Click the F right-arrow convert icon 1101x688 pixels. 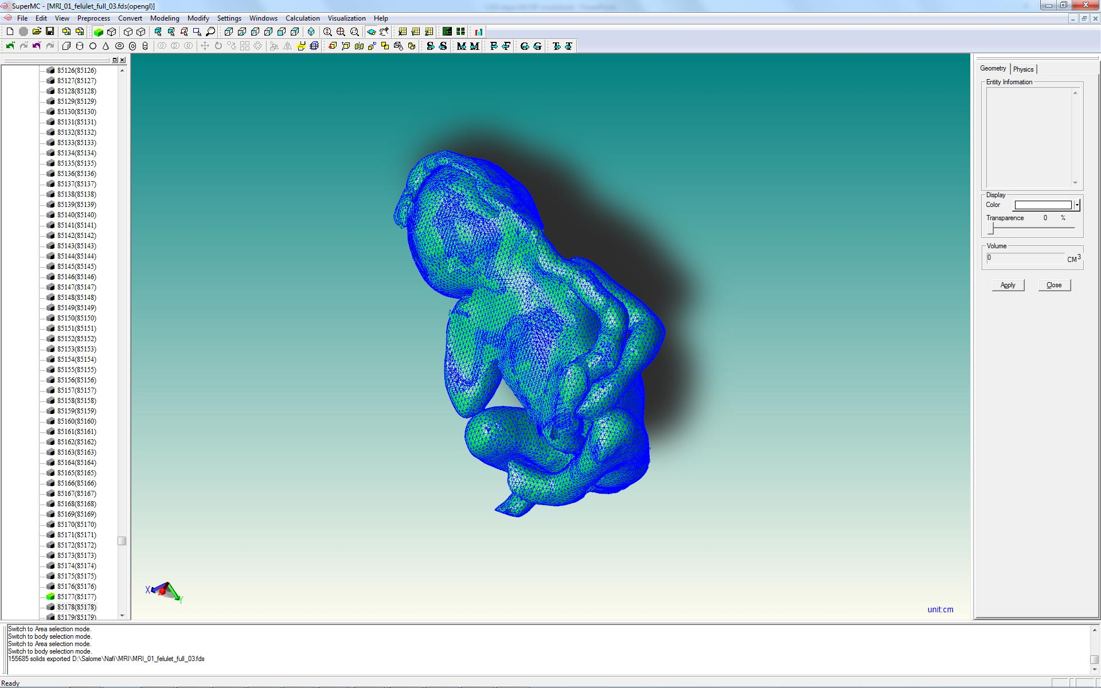[x=493, y=46]
